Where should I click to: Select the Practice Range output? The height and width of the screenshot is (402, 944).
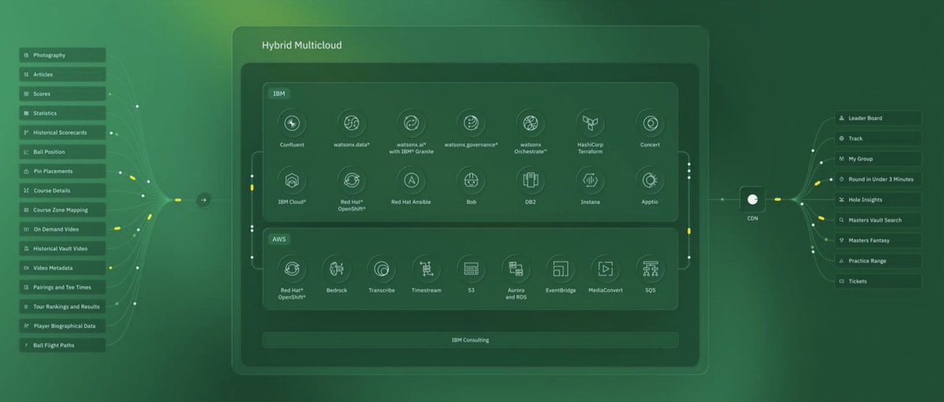coord(878,260)
